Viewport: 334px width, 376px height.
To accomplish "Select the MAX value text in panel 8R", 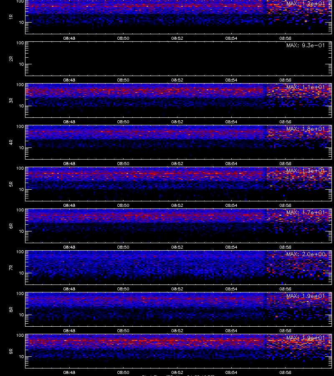I will 306,296.
